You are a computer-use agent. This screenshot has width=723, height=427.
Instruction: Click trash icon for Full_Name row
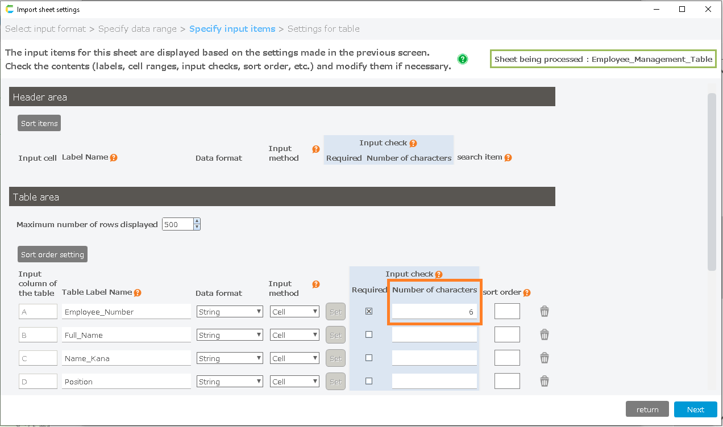(x=545, y=335)
